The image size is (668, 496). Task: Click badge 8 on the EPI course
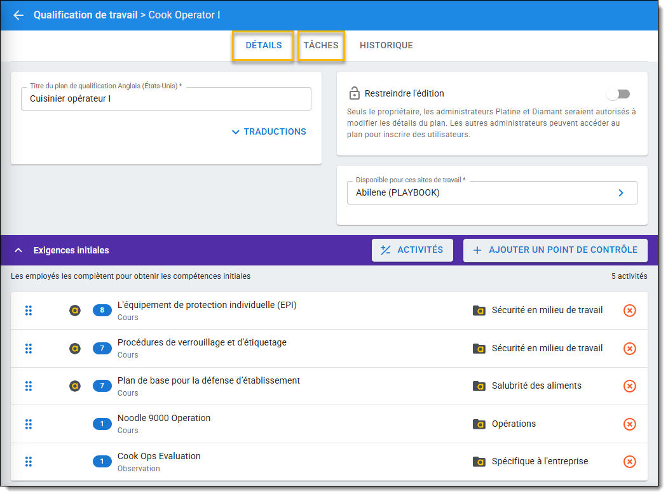point(102,311)
